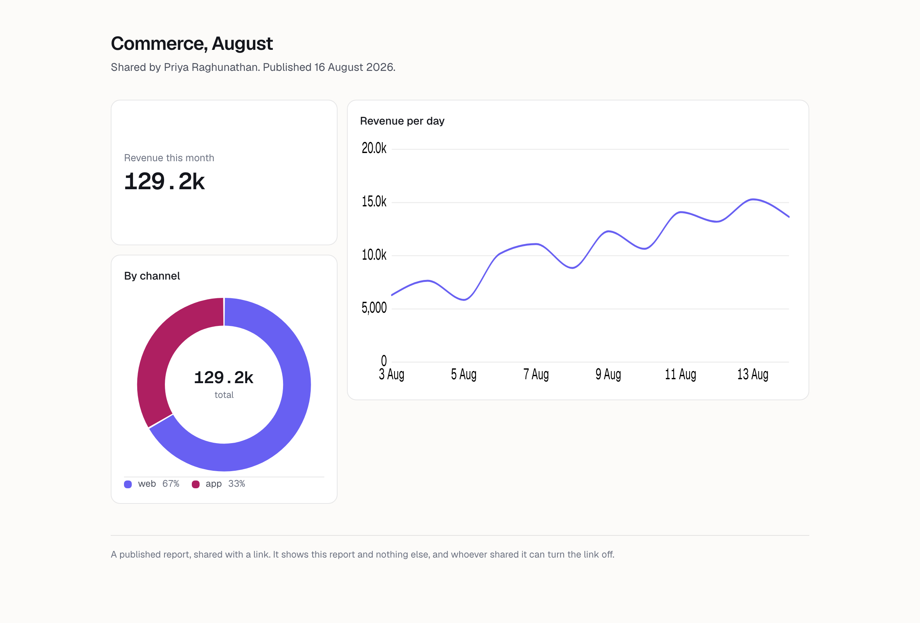Click the 7 Aug x-axis label
The height and width of the screenshot is (623, 920).
click(536, 374)
